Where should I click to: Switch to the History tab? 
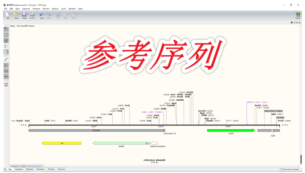point(61,169)
